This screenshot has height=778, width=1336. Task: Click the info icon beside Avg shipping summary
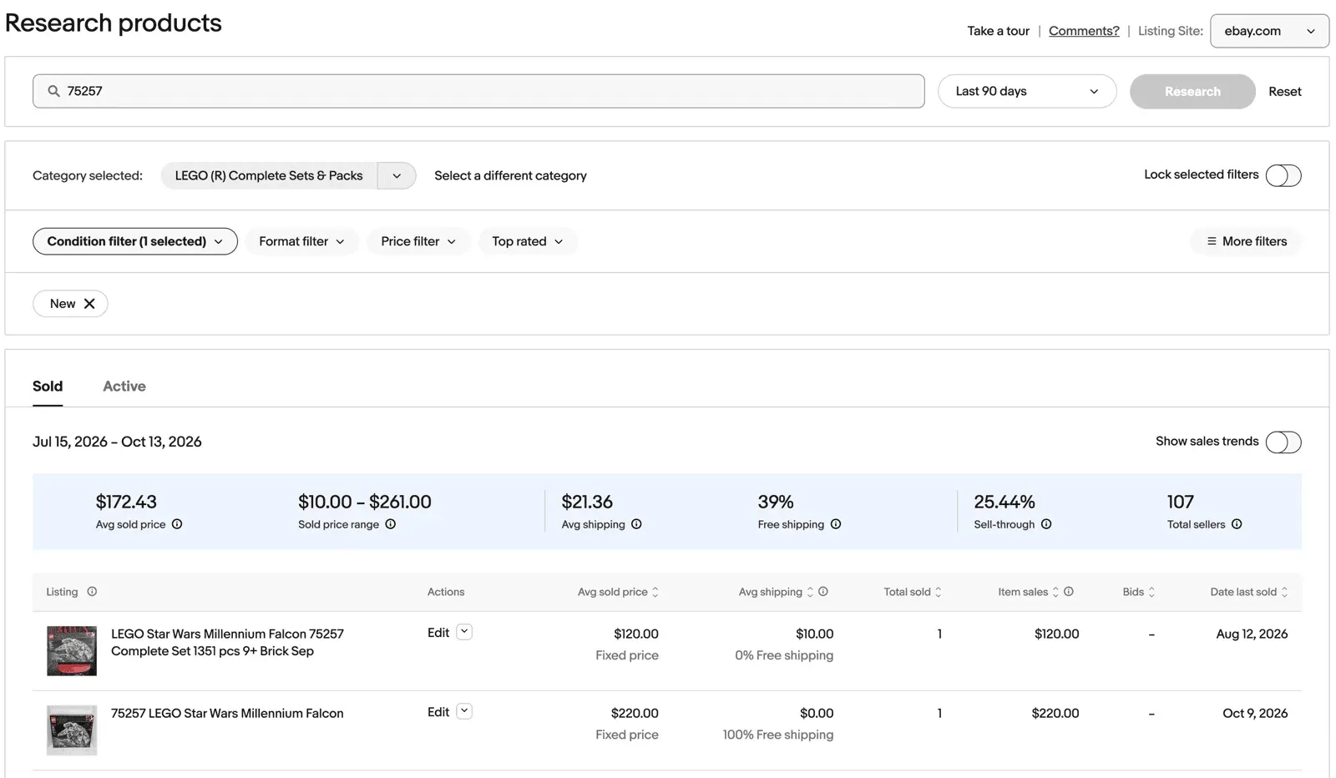coord(636,524)
